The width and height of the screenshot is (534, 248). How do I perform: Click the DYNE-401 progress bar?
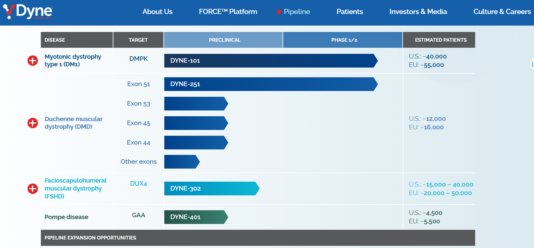pos(196,217)
